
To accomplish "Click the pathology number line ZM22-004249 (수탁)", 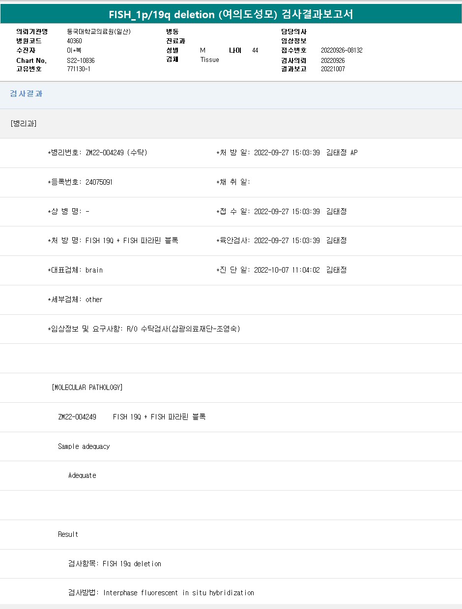I will pyautogui.click(x=97, y=153).
